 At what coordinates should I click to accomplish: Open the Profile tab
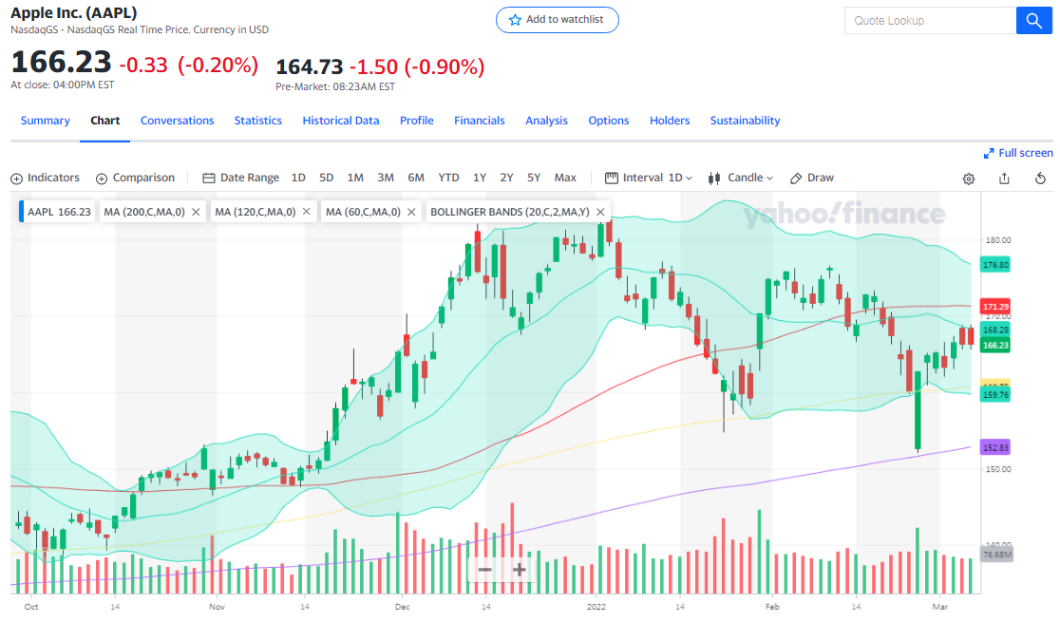pyautogui.click(x=416, y=121)
